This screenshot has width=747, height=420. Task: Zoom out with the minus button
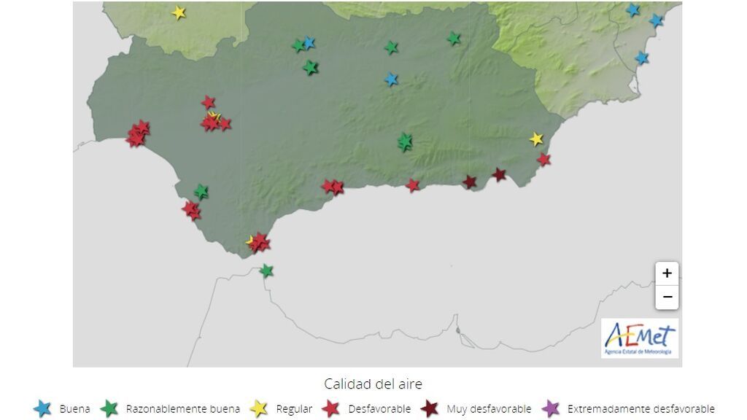click(x=667, y=297)
